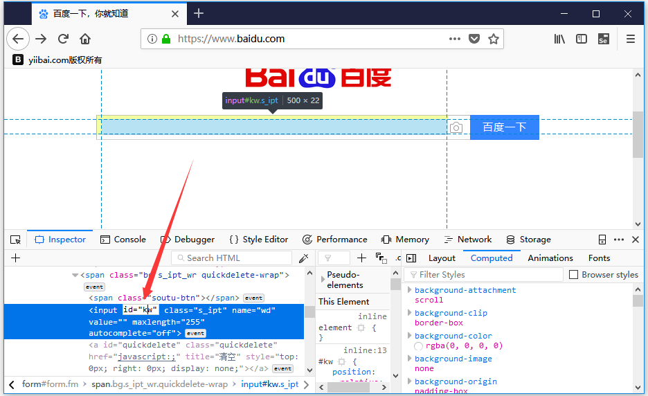Add a new style rule
This screenshot has height=396, width=648.
pos(361,258)
